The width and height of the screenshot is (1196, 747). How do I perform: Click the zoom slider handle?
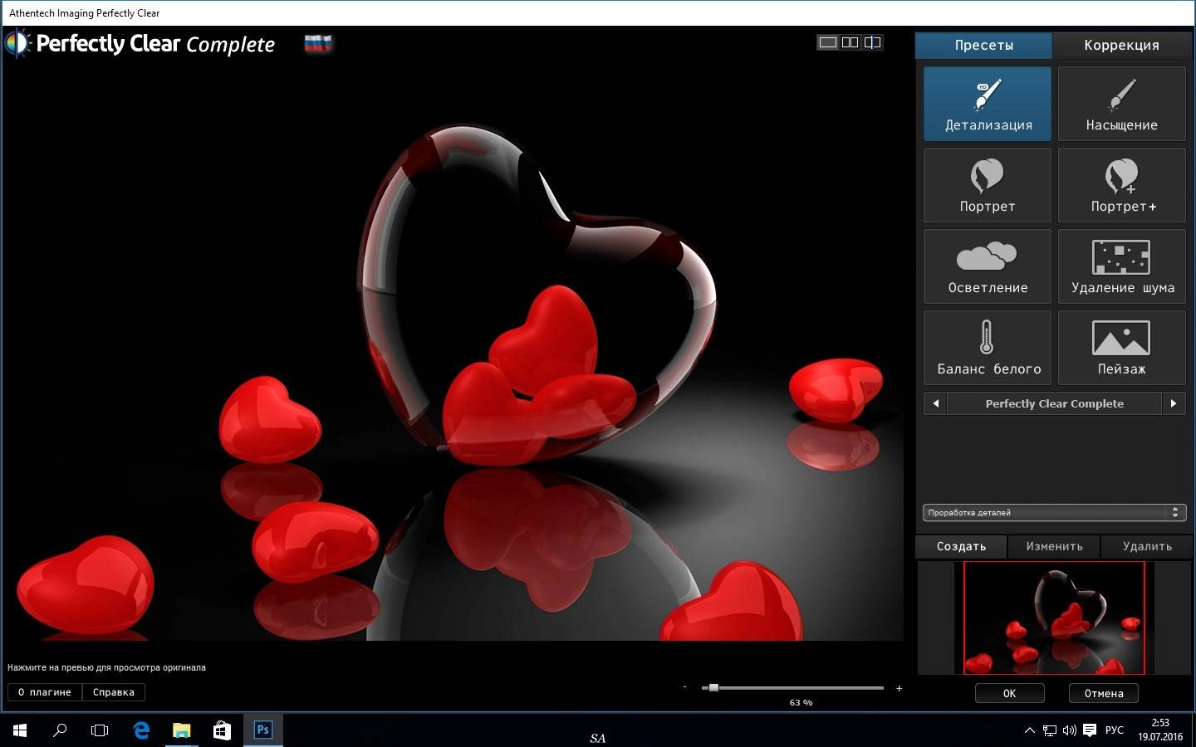[x=713, y=687]
